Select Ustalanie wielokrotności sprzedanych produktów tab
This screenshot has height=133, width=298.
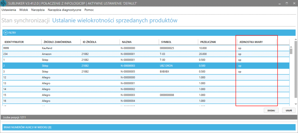pos(115,20)
